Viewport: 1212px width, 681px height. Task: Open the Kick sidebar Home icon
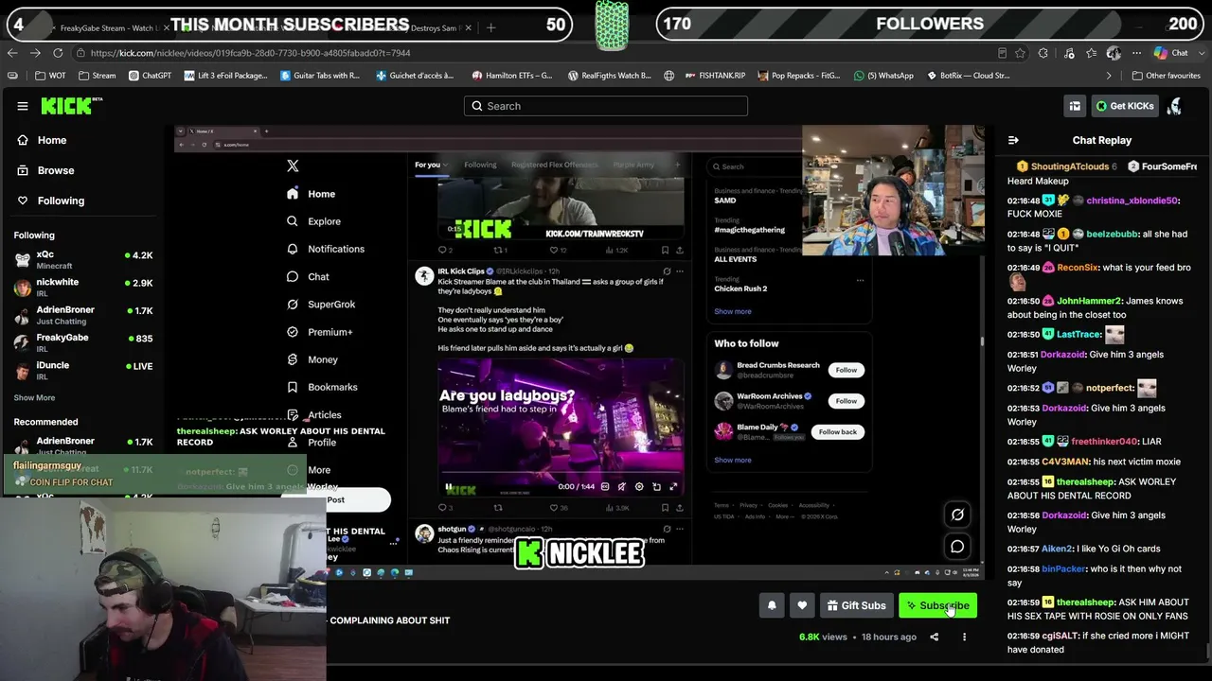pos(23,140)
